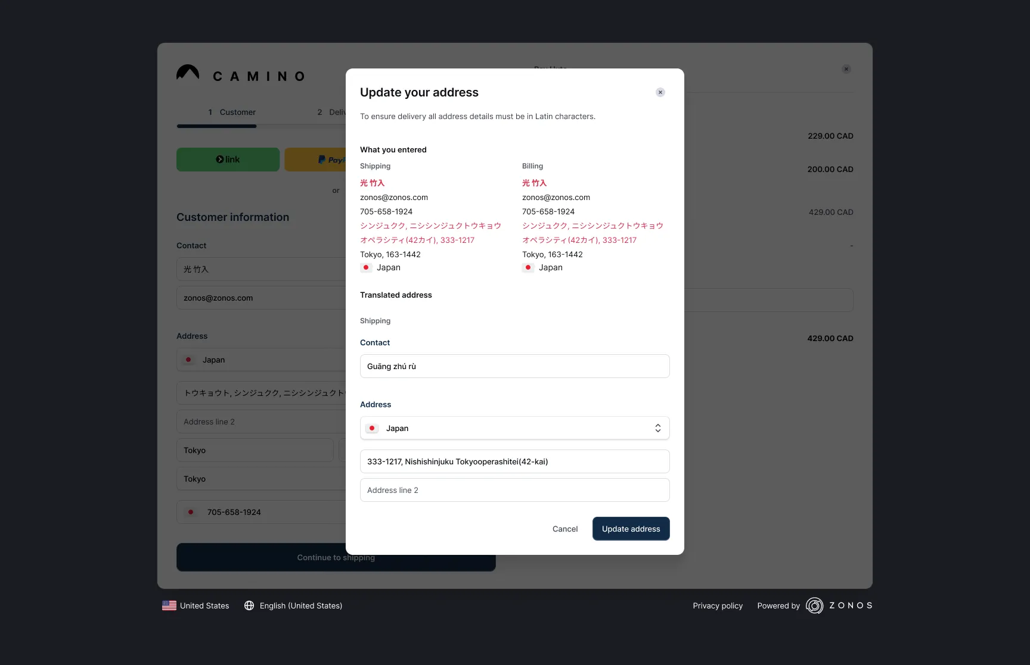Click the Address line 2 field in the modal
The image size is (1030, 665).
coord(514,489)
